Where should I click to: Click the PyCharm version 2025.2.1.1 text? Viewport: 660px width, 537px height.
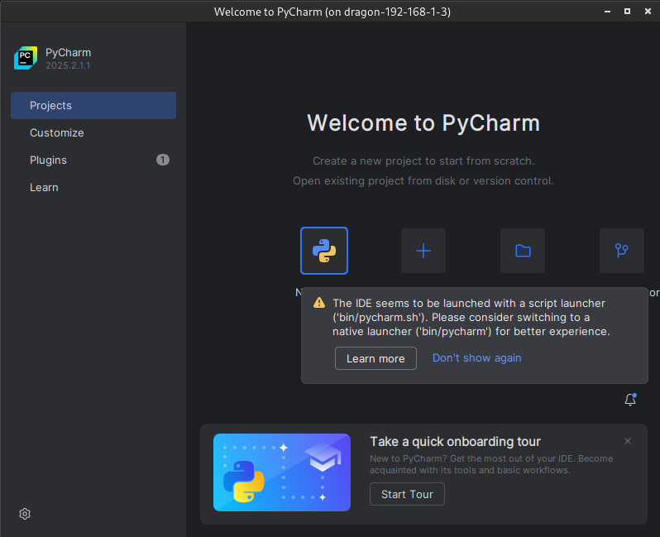pos(68,65)
